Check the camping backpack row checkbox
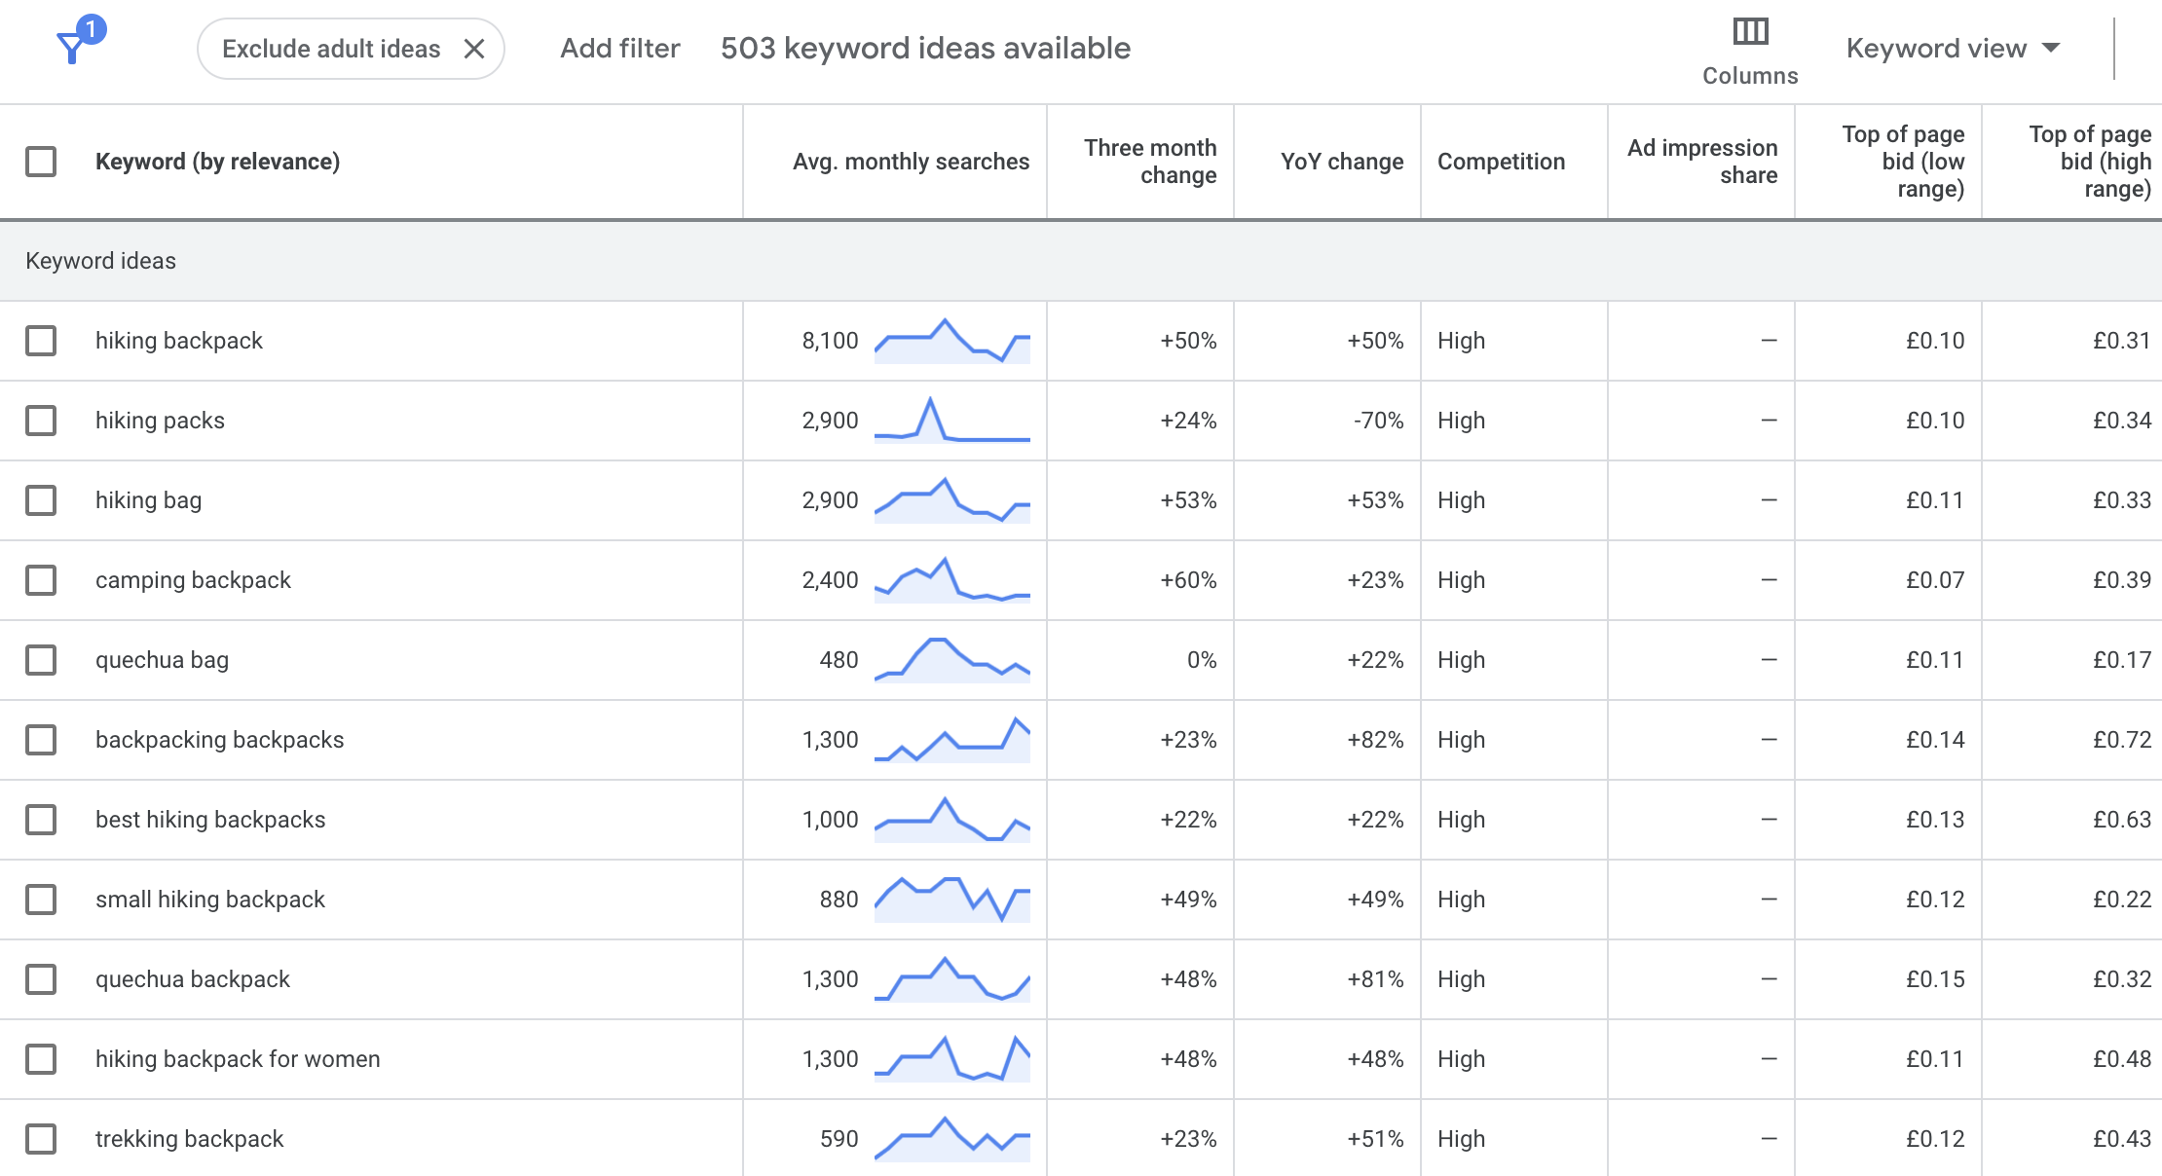The width and height of the screenshot is (2162, 1176). pyautogui.click(x=41, y=580)
